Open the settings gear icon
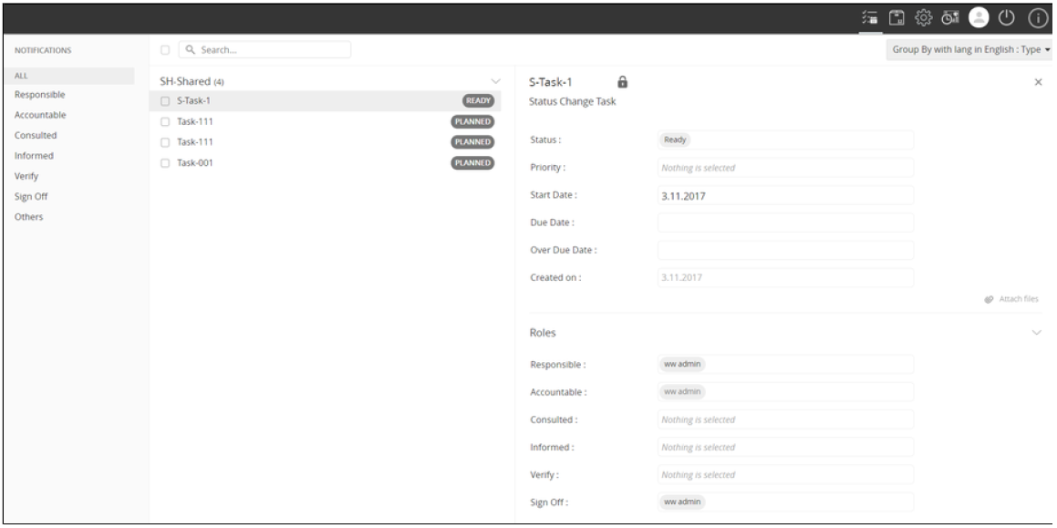The height and width of the screenshot is (528, 1057). pyautogui.click(x=923, y=18)
